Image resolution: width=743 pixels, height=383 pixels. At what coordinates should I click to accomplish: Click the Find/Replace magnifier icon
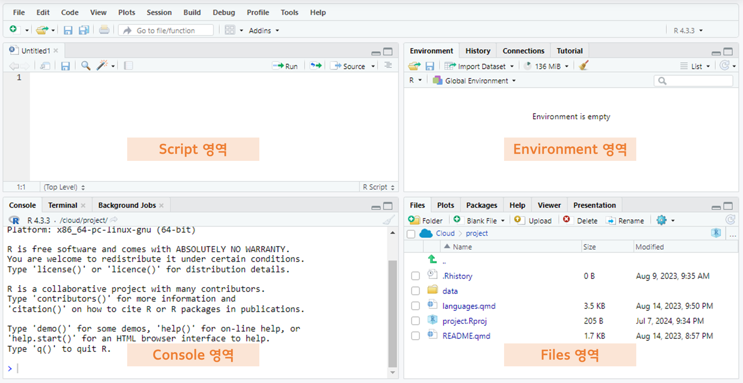click(x=85, y=65)
